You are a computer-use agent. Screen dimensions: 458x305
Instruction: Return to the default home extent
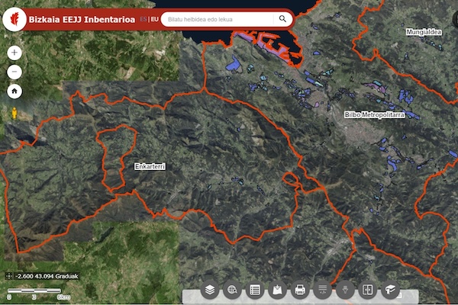pyautogui.click(x=15, y=91)
